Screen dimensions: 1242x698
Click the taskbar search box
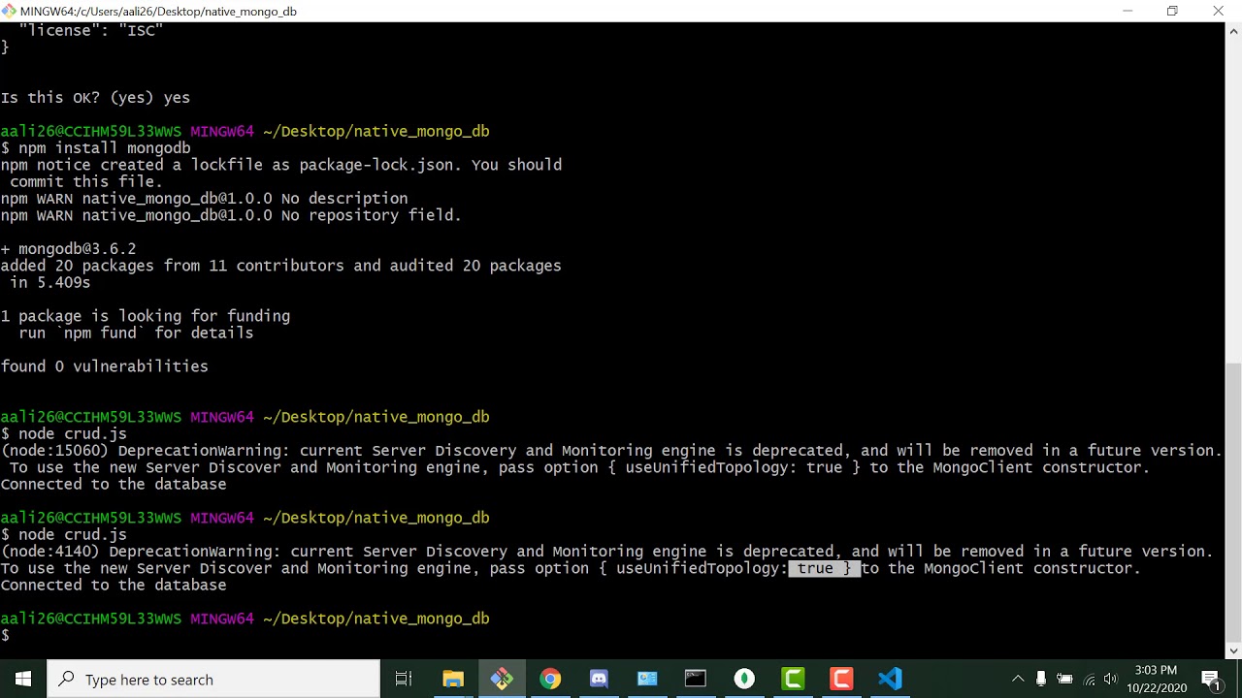click(x=213, y=679)
